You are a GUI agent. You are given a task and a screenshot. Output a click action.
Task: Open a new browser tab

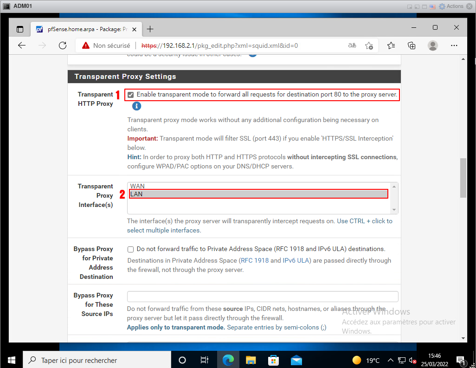(x=150, y=29)
